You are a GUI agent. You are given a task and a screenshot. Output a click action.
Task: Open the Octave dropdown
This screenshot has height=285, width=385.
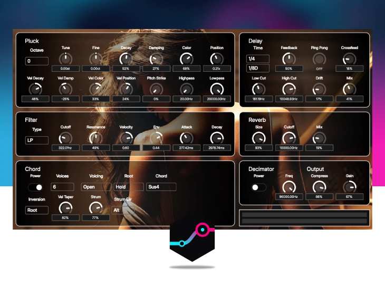(36, 61)
